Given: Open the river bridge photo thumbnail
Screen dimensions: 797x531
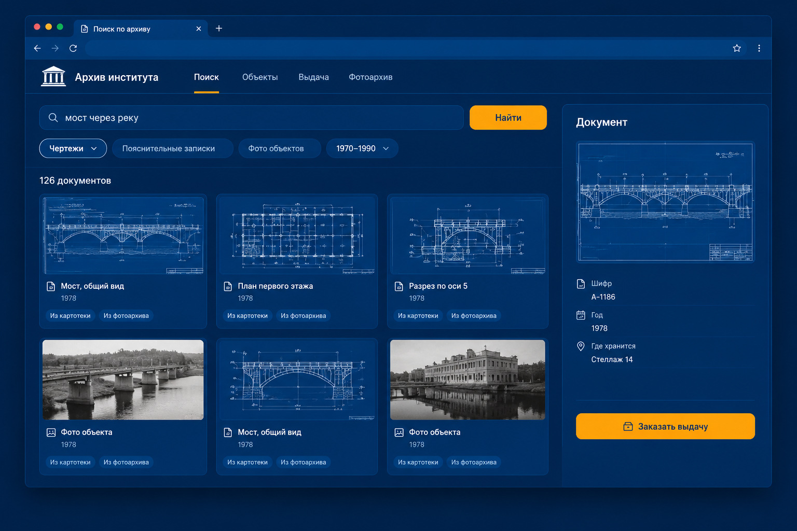Looking at the screenshot, I should click(123, 380).
